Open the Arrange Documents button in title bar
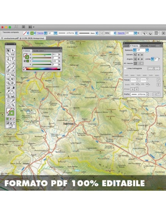This screenshot has height=215, width=166. (31, 27)
